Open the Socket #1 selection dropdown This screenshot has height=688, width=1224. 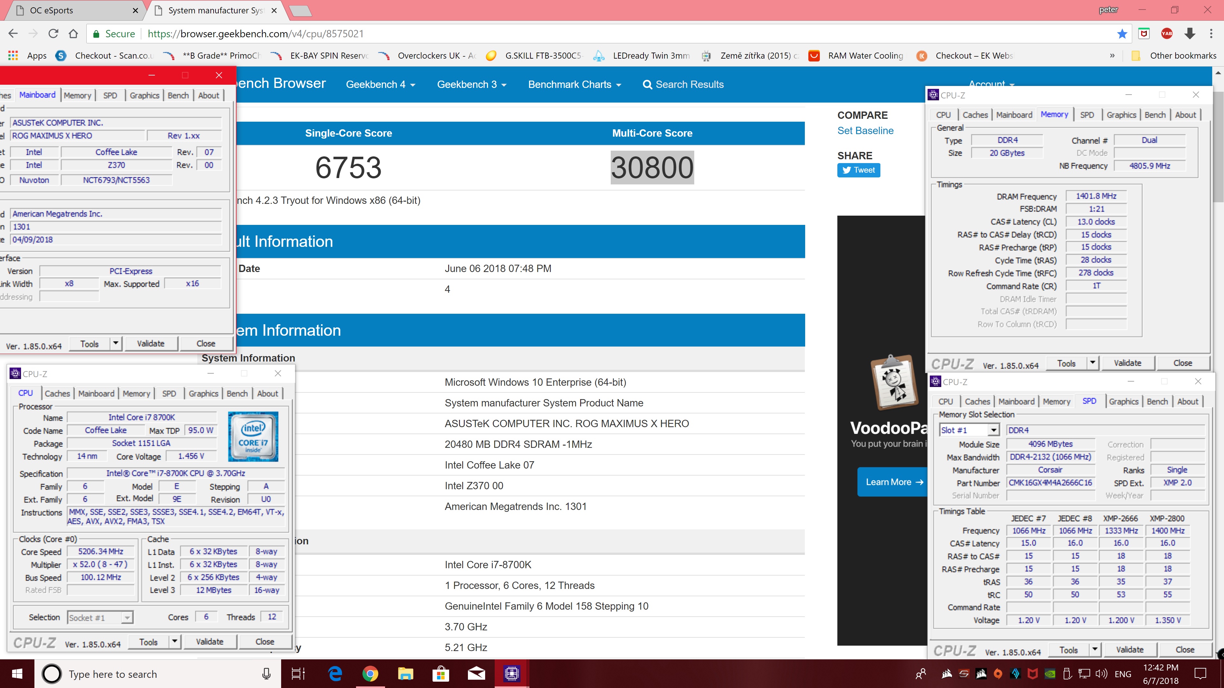pos(127,618)
